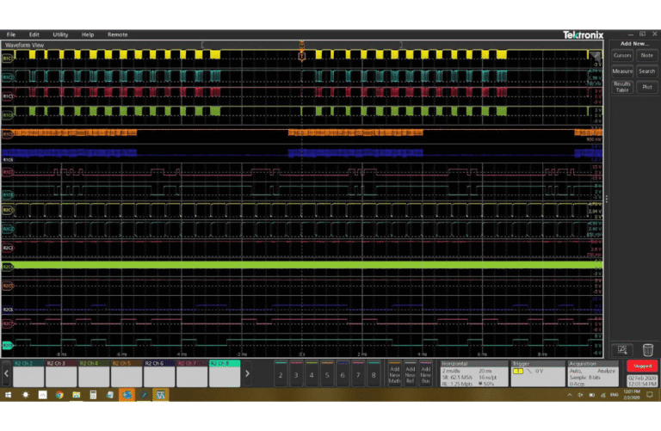Open the R2 Ch 6 badge
This screenshot has width=661, height=431.
pyautogui.click(x=159, y=373)
